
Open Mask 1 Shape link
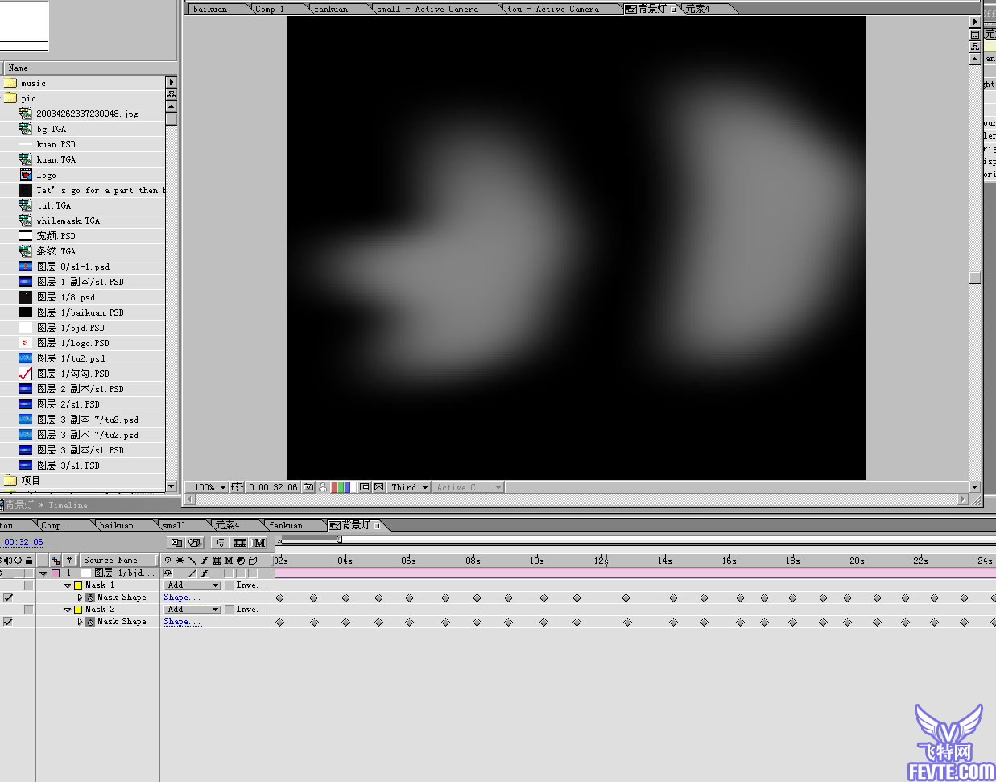pyautogui.click(x=182, y=598)
